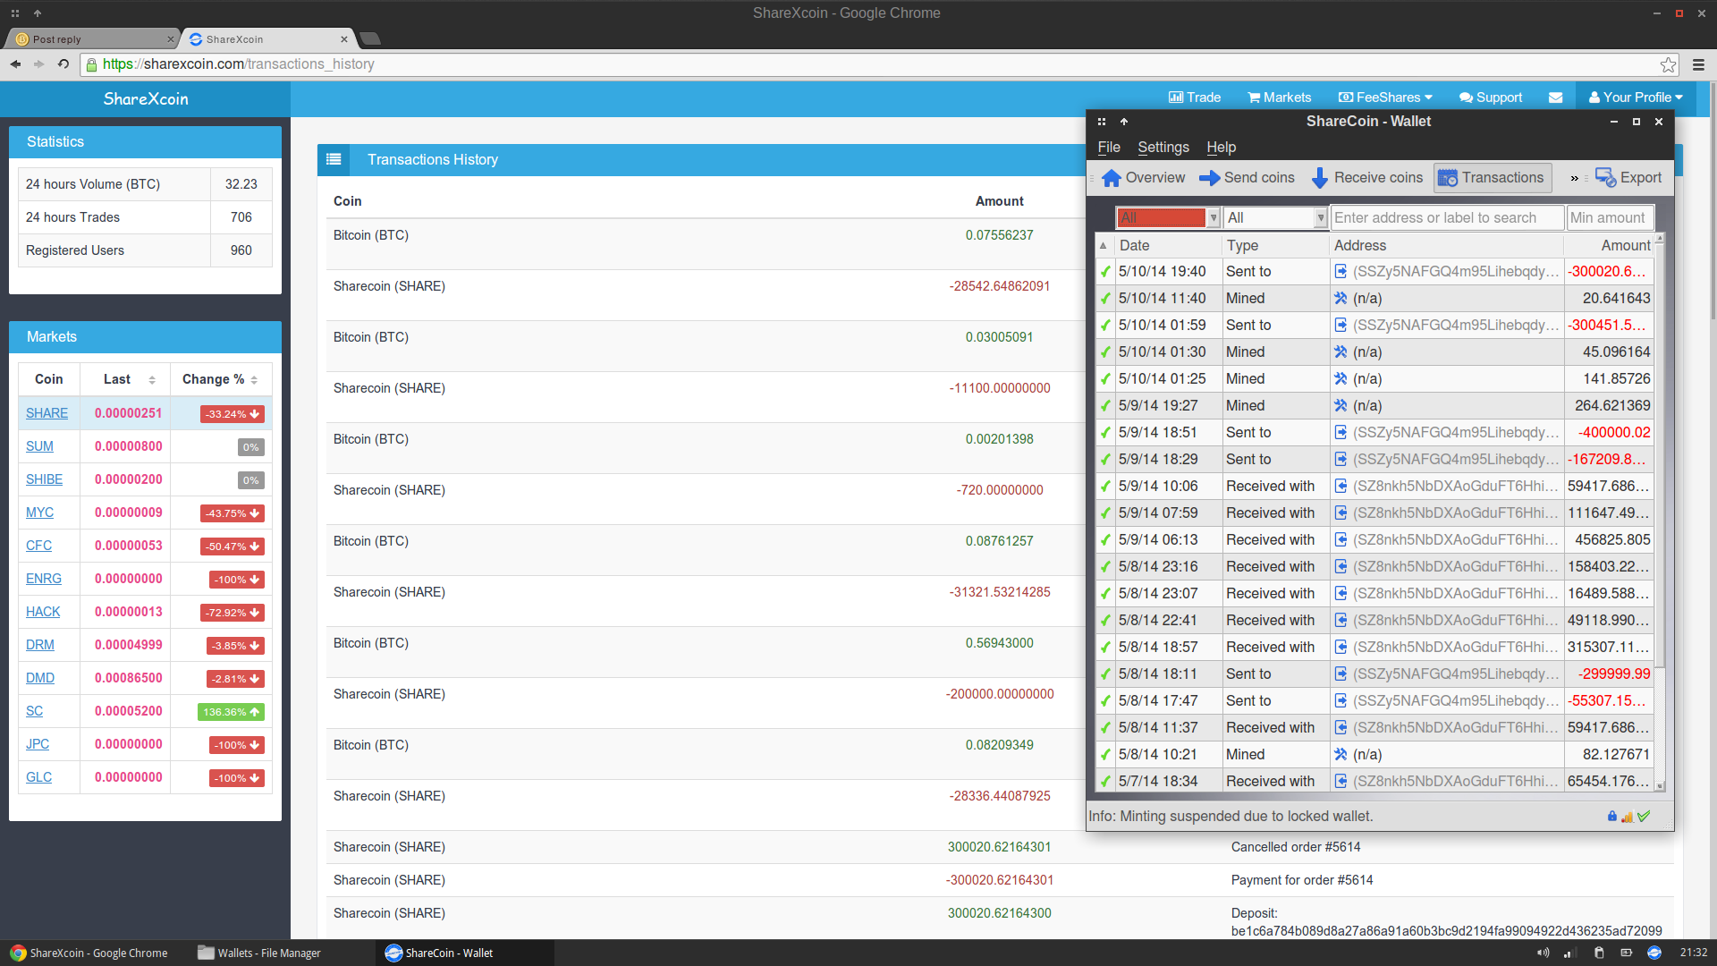
Task: Sort wallet transactions by Date column
Action: point(1168,245)
